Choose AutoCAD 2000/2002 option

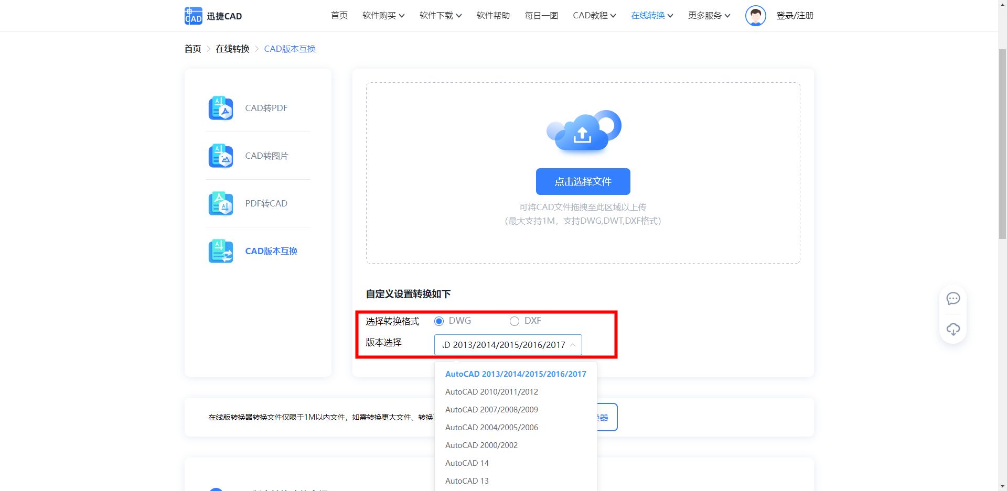coord(516,445)
